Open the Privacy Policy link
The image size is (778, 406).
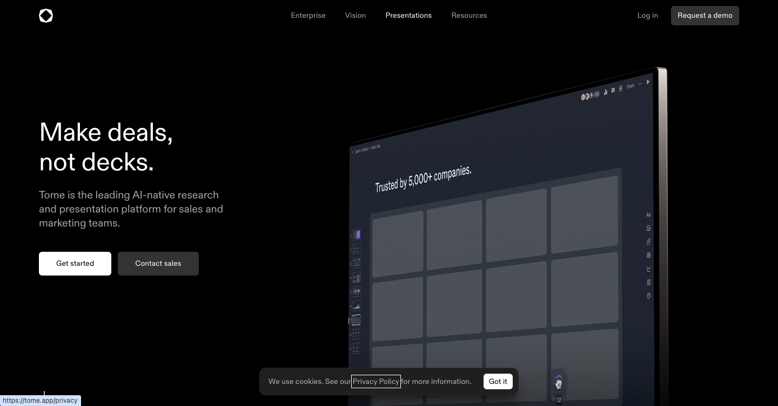point(376,381)
